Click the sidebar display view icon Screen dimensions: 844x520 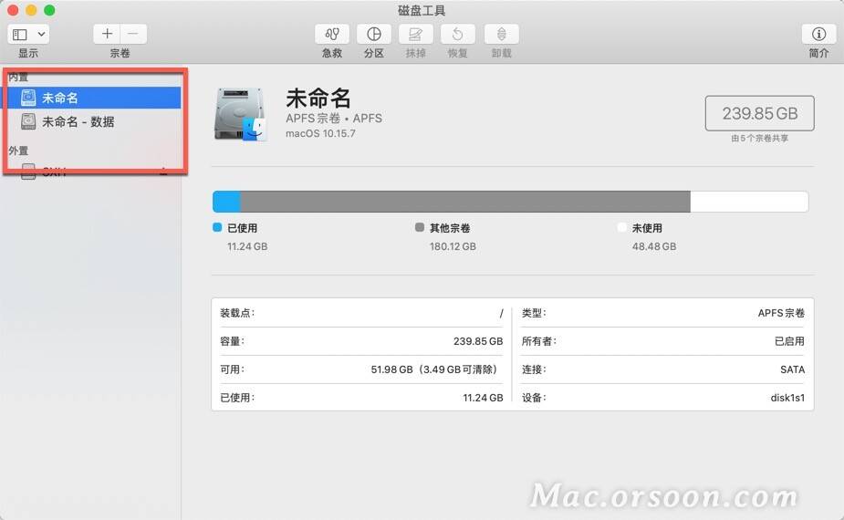pos(20,35)
